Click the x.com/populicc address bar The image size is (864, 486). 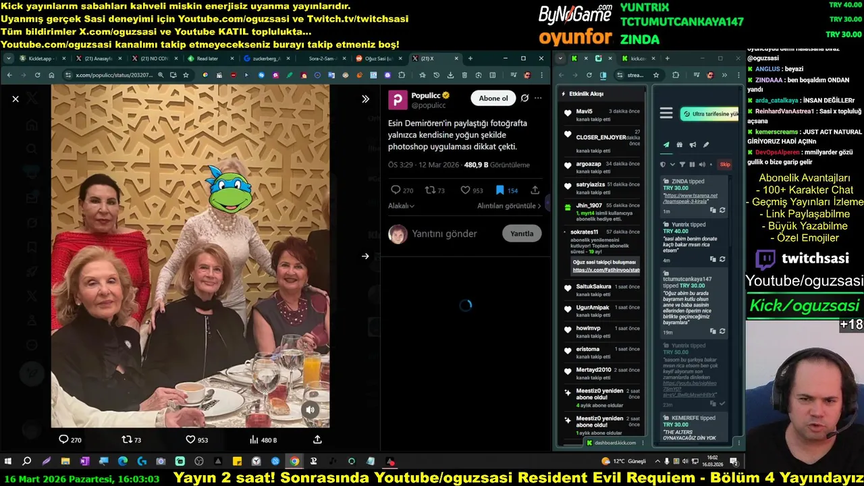(113, 75)
